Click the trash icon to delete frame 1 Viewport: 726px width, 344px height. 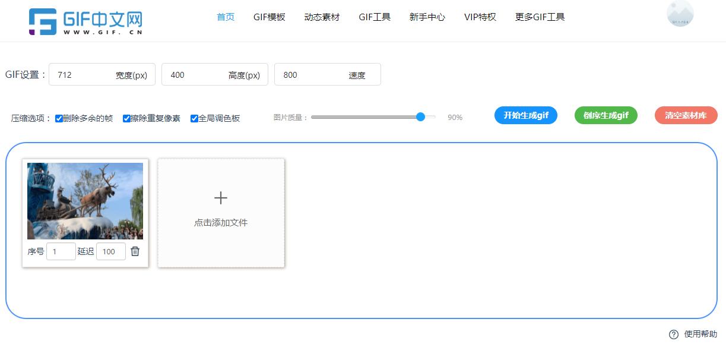(x=135, y=251)
